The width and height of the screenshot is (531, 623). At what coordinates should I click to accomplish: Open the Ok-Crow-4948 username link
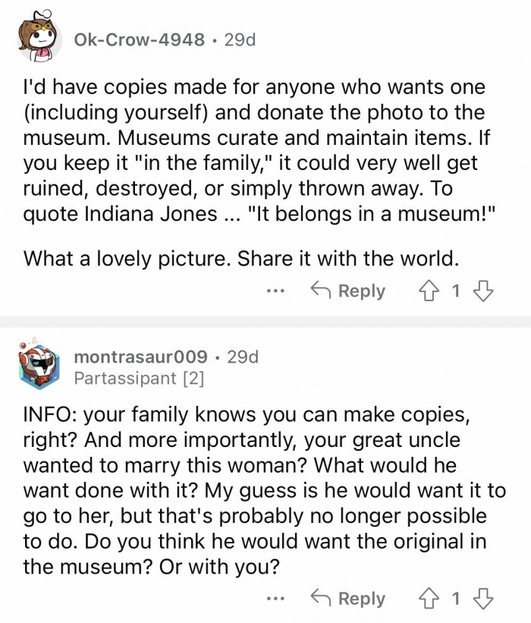(x=139, y=39)
